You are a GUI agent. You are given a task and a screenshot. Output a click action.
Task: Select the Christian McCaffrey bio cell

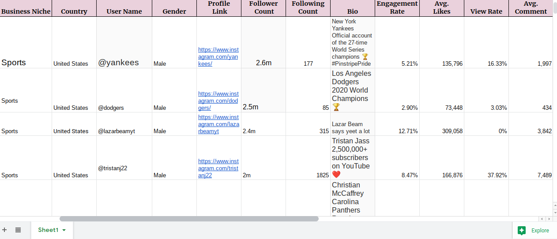tap(352, 198)
